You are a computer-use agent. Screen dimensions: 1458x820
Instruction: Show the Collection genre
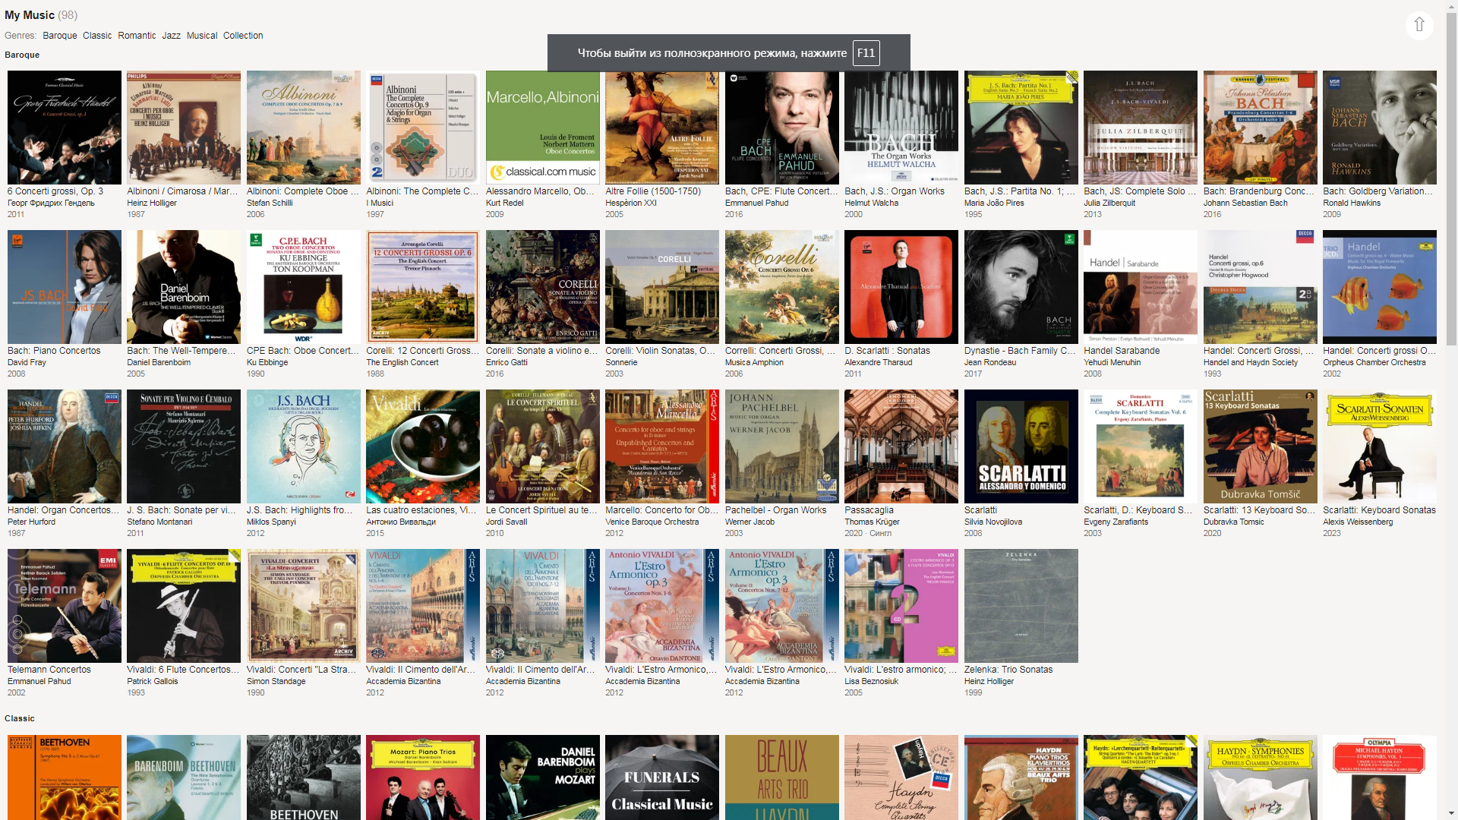coord(243,36)
